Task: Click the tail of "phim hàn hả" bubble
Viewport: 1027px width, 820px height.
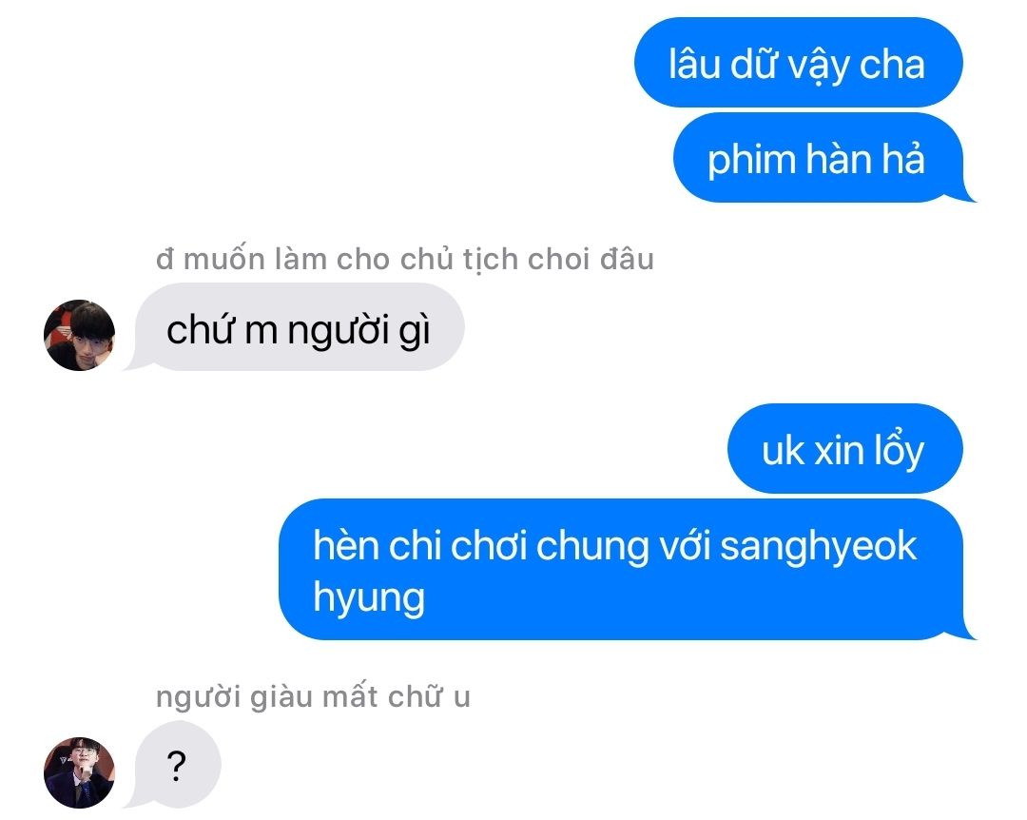Action: click(967, 193)
